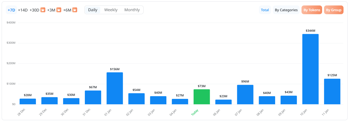
Task: Click the crown icon next to +6M
Action: pos(75,10)
